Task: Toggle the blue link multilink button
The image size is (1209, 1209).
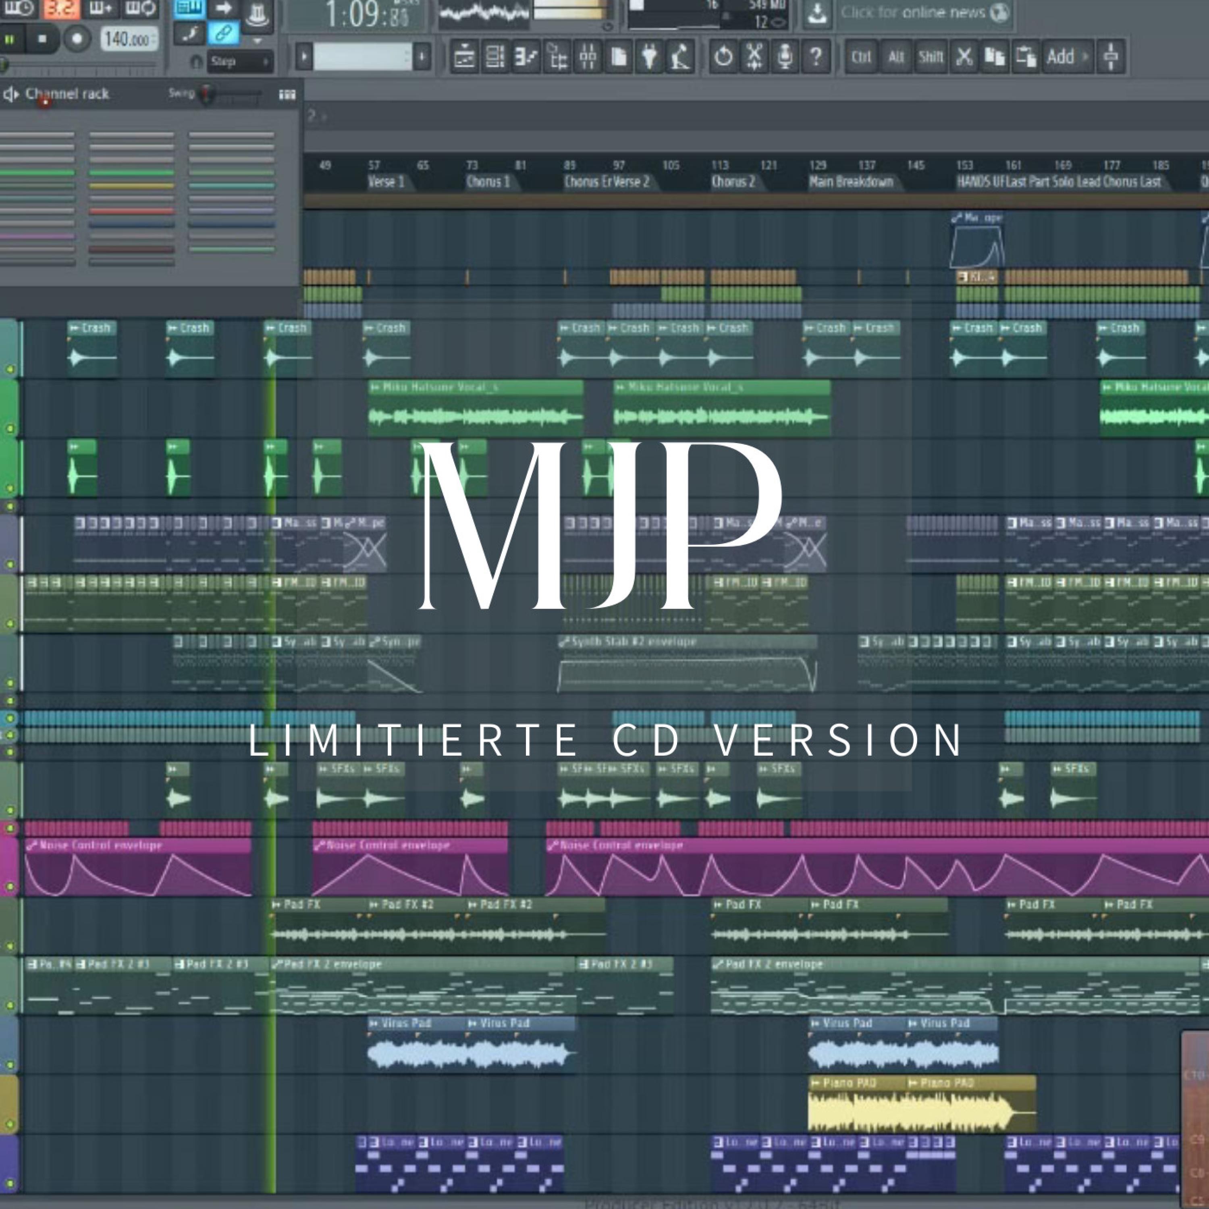Action: pos(223,33)
